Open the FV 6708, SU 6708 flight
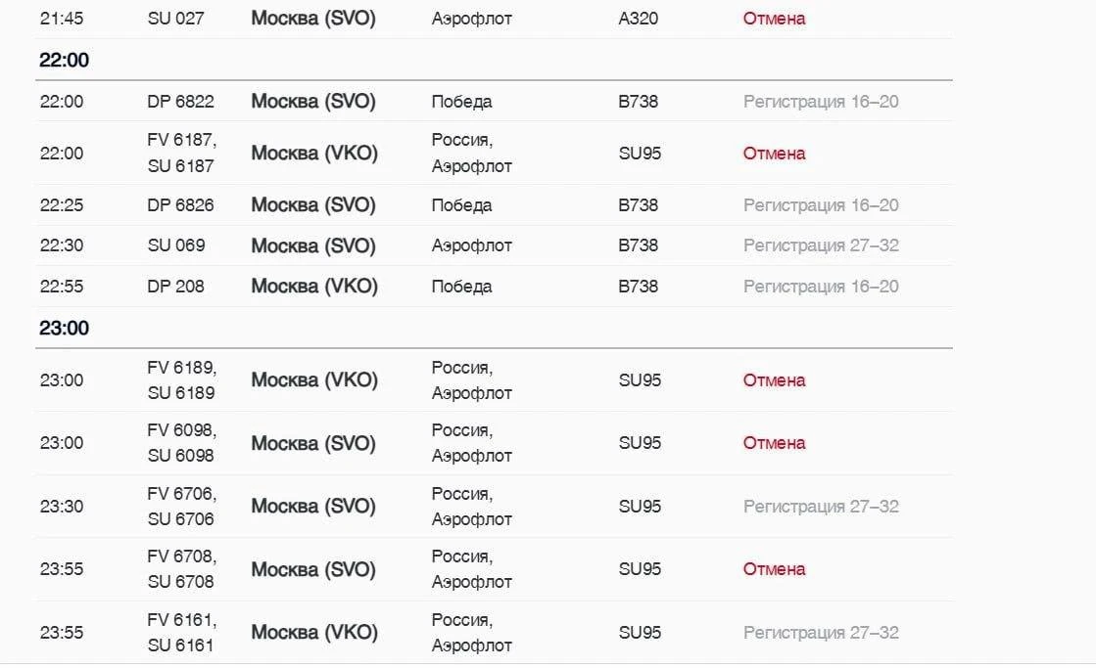This screenshot has width=1096, height=668. 494,569
